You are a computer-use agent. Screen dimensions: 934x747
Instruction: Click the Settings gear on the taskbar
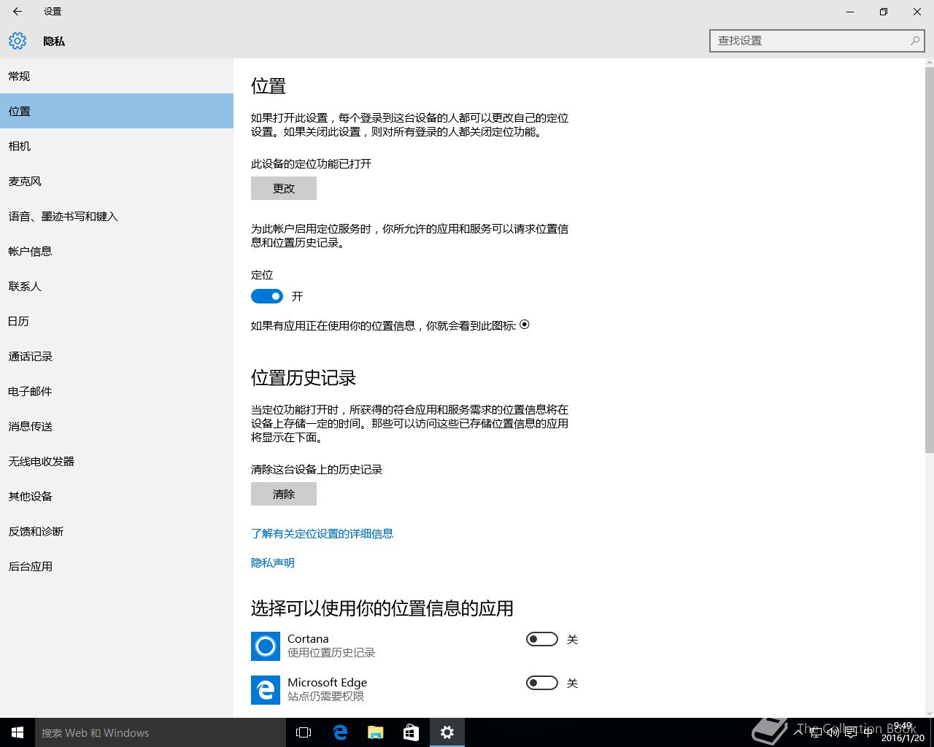click(447, 732)
